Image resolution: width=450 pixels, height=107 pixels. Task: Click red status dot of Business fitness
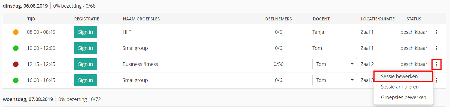coord(16,64)
